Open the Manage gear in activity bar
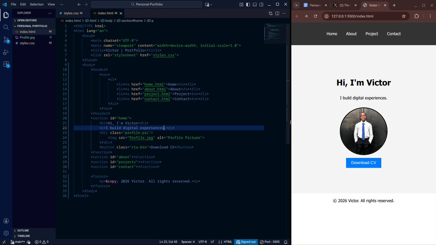This screenshot has height=245, width=436. (x=6, y=233)
